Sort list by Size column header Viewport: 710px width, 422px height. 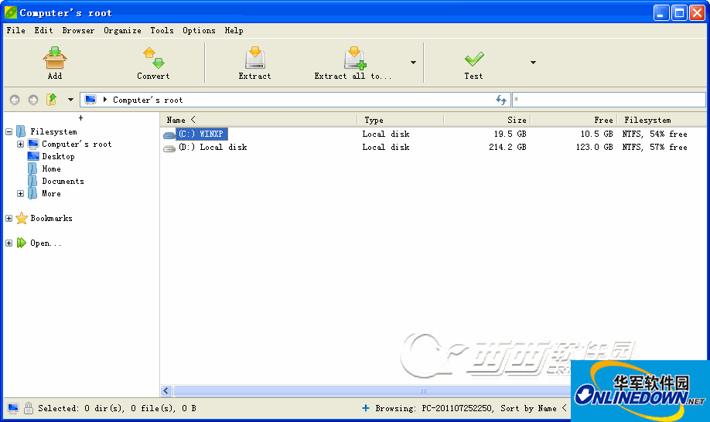tap(487, 120)
